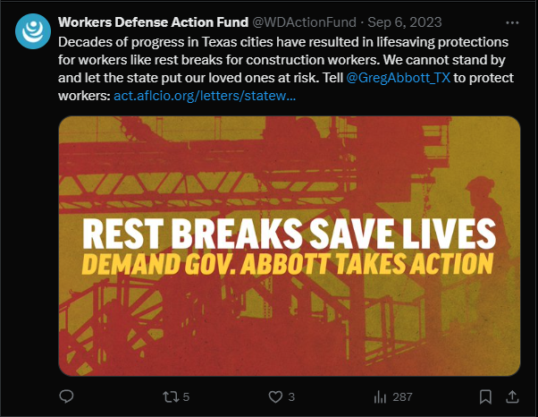Share the post via the upload arrow icon
This screenshot has width=538, height=417.
click(512, 396)
